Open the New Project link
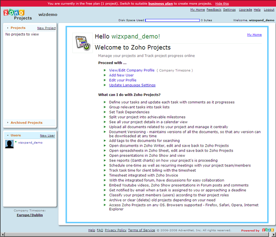The image size is (276, 237). (46, 28)
